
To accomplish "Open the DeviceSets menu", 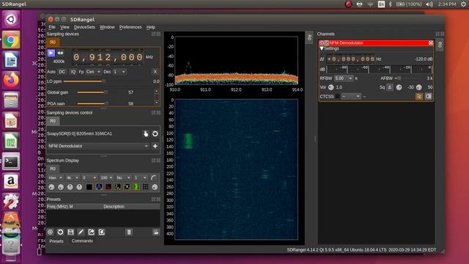I will pyautogui.click(x=84, y=27).
